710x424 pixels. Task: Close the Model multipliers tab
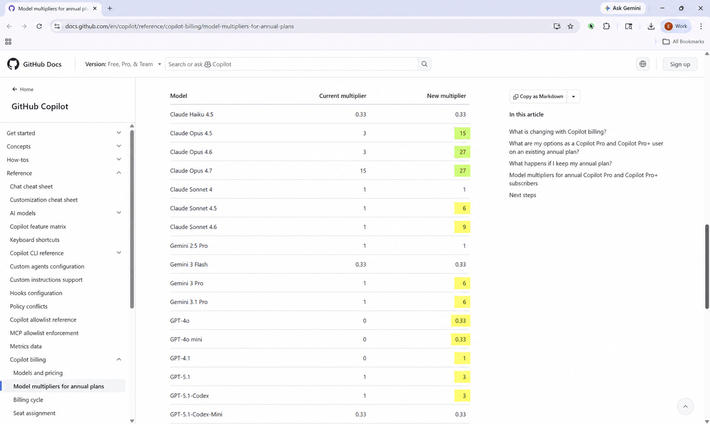[x=95, y=8]
